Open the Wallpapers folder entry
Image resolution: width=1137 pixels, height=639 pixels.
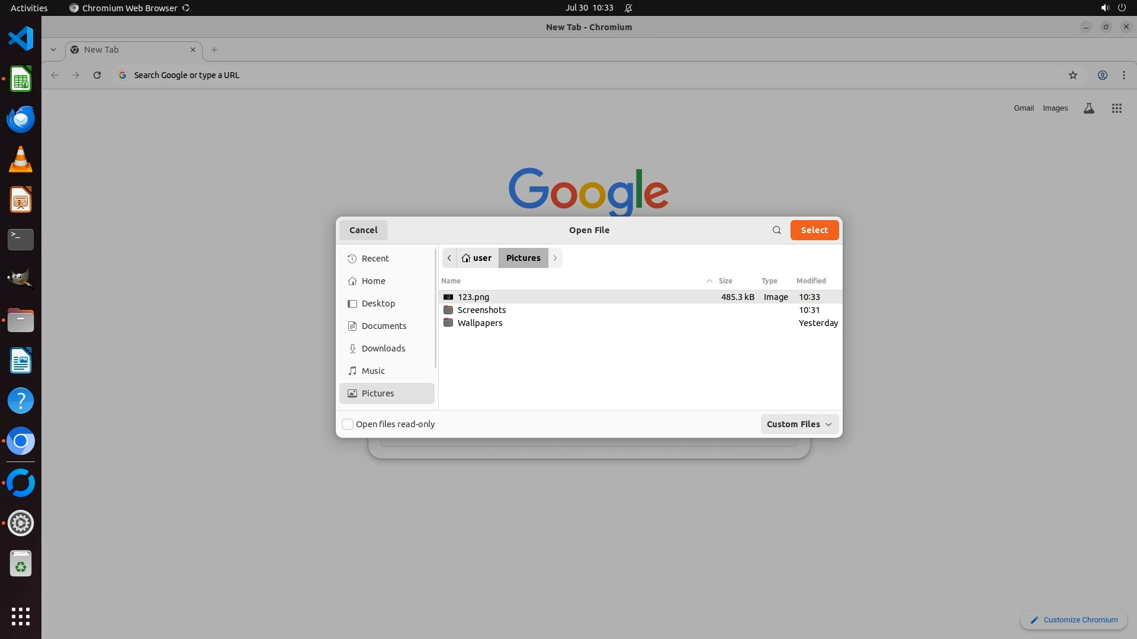click(480, 323)
